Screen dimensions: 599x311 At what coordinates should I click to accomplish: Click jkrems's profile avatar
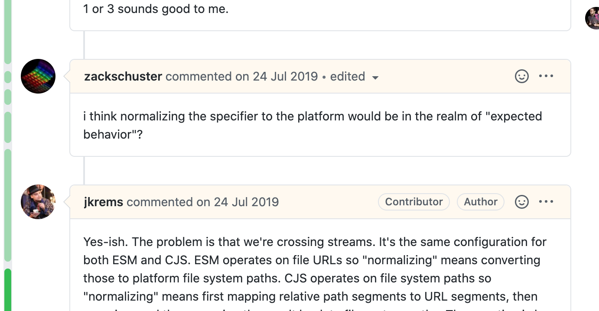[x=38, y=202]
